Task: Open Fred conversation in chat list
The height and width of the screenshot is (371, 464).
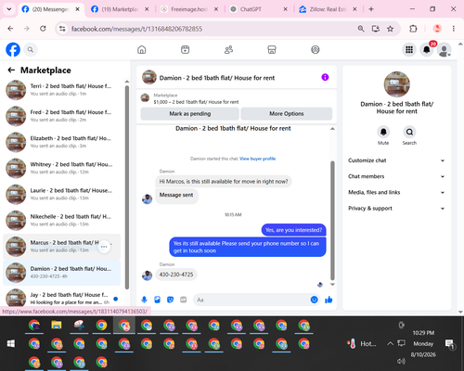Action: (62, 116)
